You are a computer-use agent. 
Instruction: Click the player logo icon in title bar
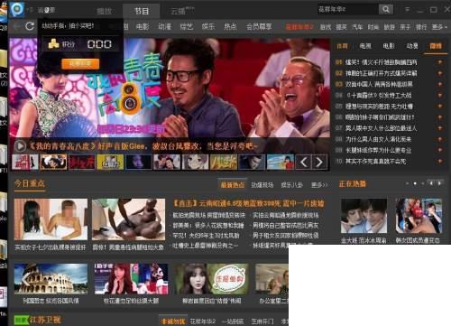pos(17,9)
